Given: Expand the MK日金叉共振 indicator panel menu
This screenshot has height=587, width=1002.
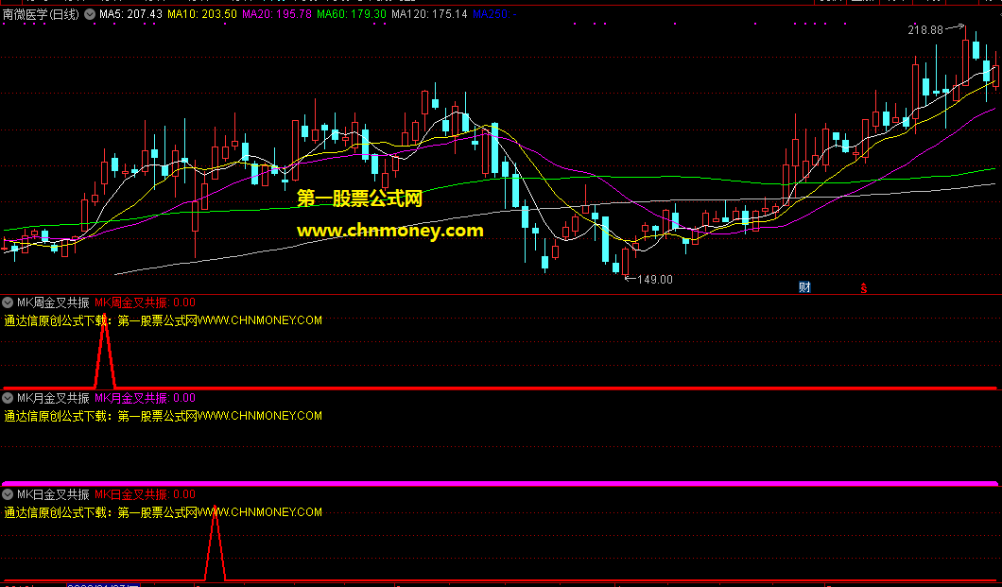Looking at the screenshot, I should point(8,493).
